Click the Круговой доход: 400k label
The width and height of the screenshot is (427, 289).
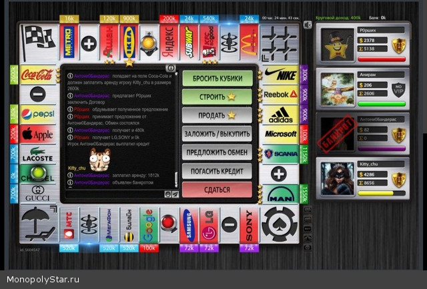pos(338,18)
